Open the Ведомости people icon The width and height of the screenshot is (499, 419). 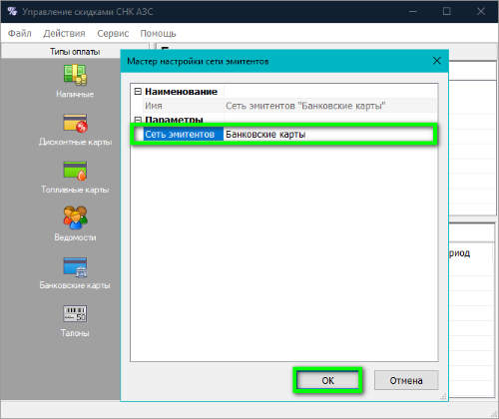[x=75, y=217]
